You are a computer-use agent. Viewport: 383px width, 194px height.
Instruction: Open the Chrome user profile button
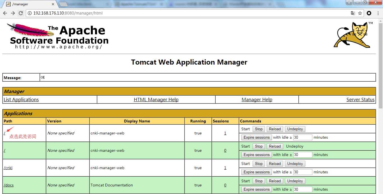click(349, 3)
